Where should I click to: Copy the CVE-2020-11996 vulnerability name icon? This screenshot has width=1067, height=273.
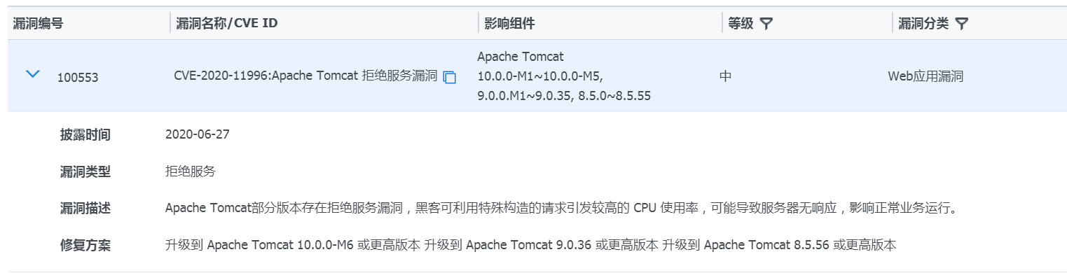click(x=450, y=77)
